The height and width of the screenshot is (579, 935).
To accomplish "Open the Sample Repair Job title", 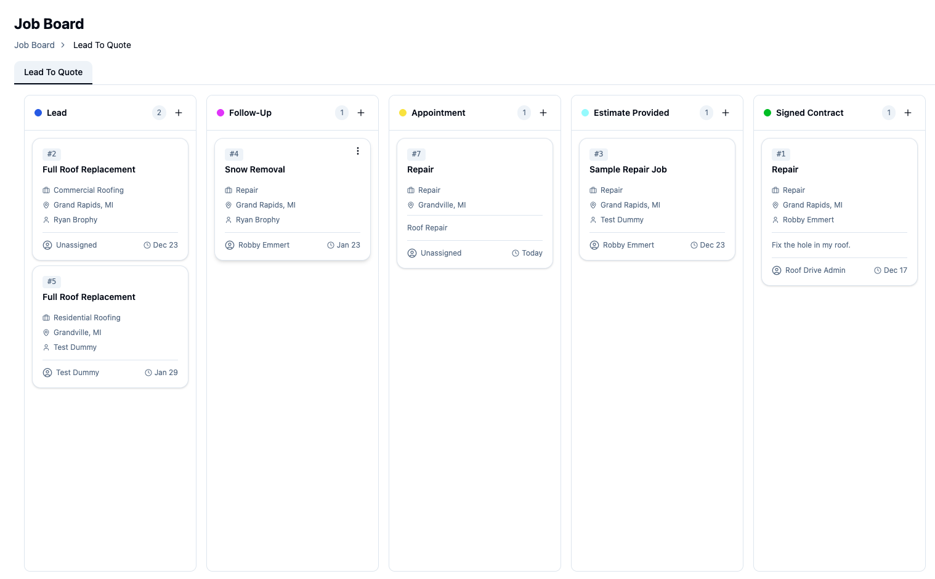I will 628,169.
